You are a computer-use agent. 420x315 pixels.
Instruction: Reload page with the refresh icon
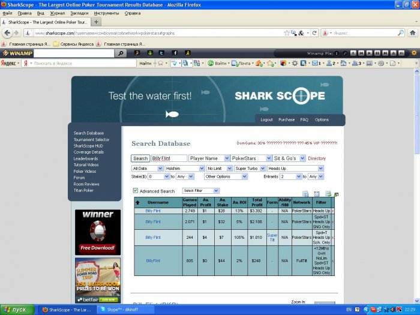[x=314, y=33]
